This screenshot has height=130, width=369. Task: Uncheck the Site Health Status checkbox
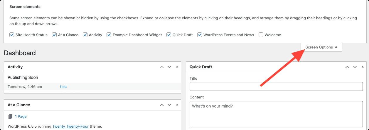(12, 35)
